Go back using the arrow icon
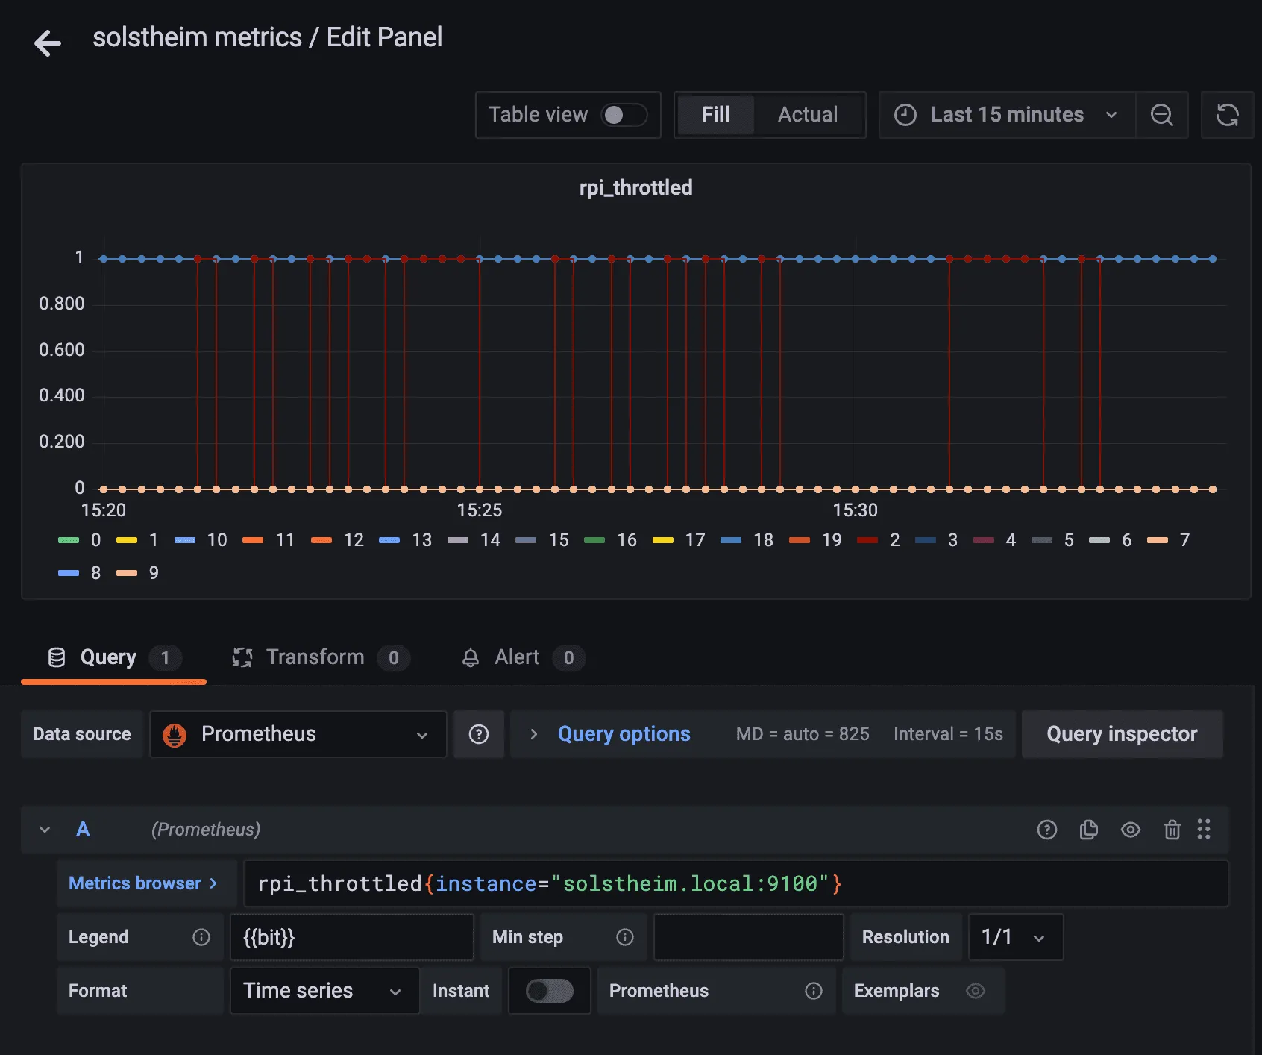The height and width of the screenshot is (1055, 1262). [48, 43]
